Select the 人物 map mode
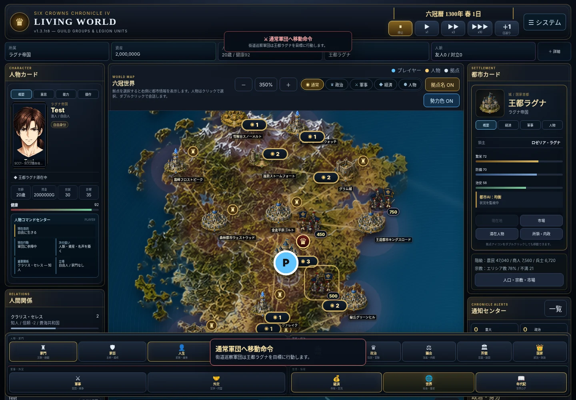Viewport: 576px width, 400px height. pyautogui.click(x=410, y=85)
